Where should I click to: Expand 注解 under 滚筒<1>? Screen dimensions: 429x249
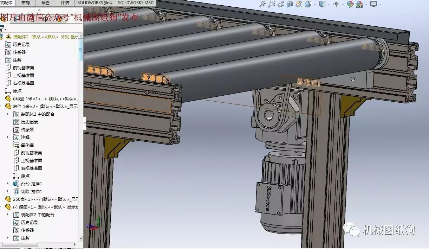tap(8, 238)
